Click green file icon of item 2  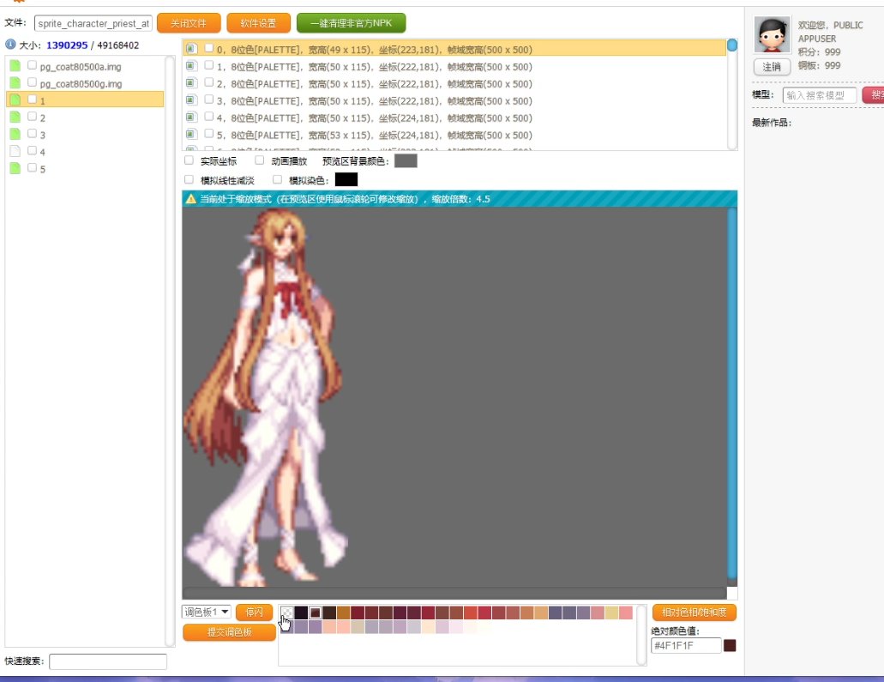(x=15, y=117)
